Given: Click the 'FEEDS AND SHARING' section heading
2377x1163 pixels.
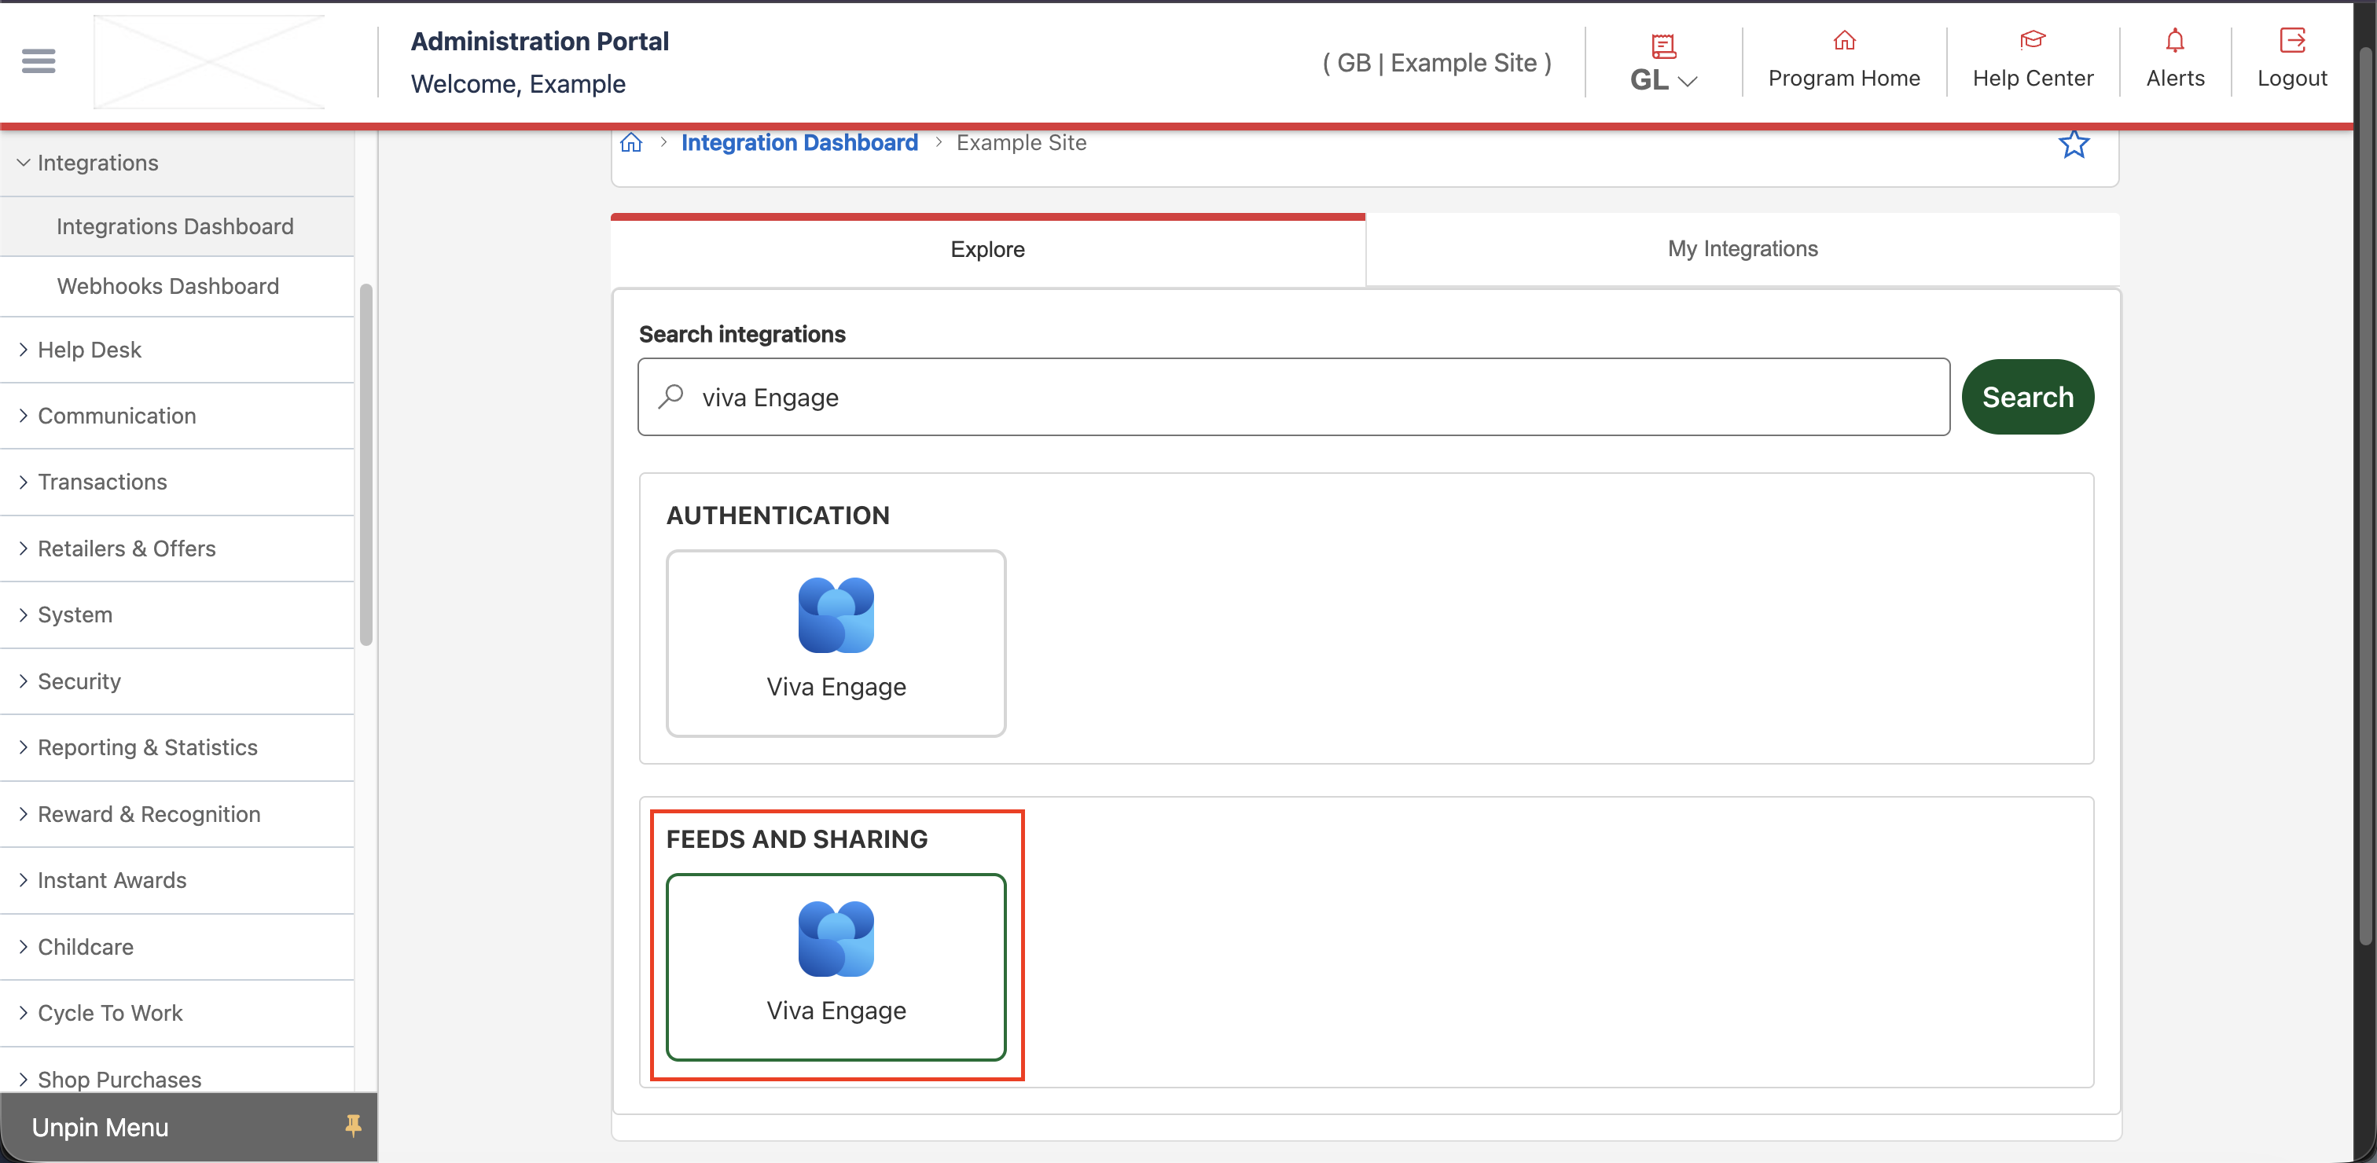Looking at the screenshot, I should point(796,839).
